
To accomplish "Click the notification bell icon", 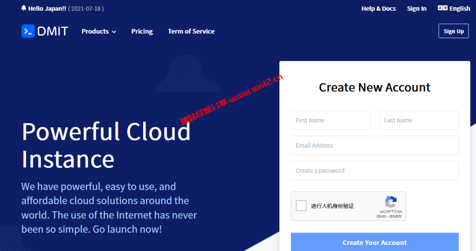I will coord(24,8).
